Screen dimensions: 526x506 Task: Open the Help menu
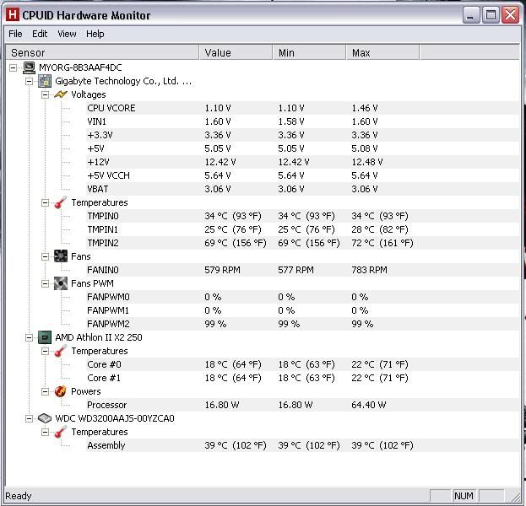(x=95, y=34)
